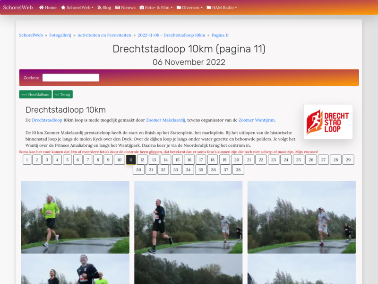Go to gallery page 24
Screen dimensions: 378x284
[x=286, y=160]
